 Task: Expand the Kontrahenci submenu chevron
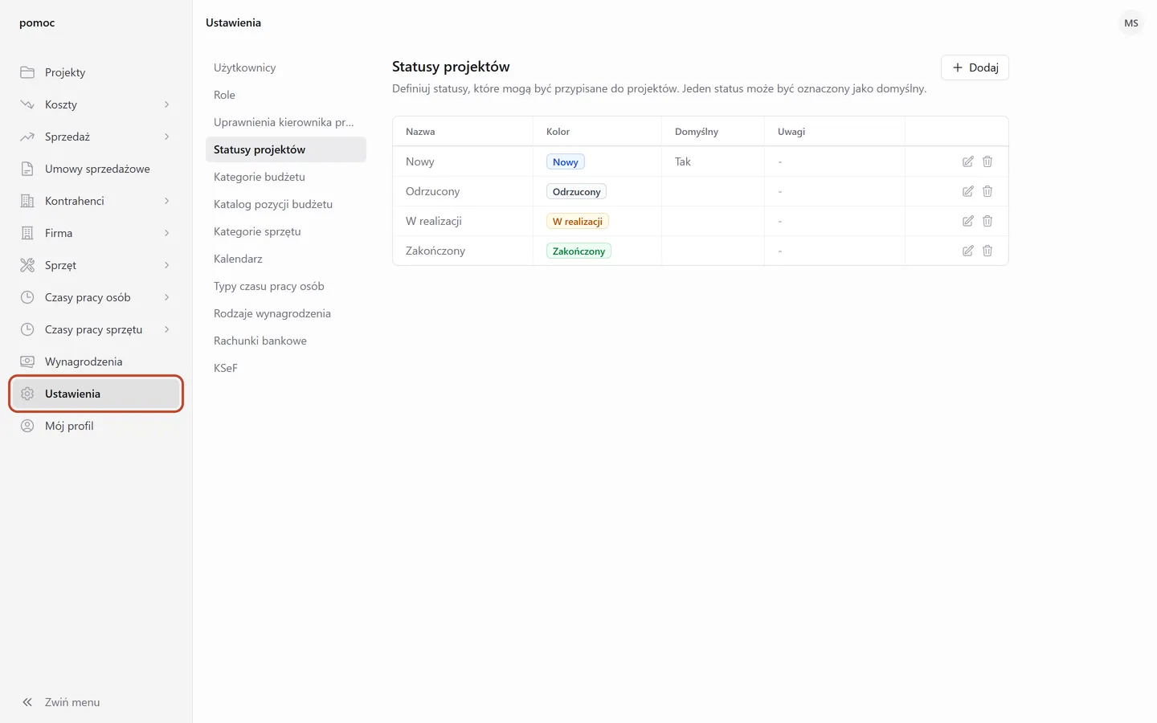pyautogui.click(x=167, y=201)
